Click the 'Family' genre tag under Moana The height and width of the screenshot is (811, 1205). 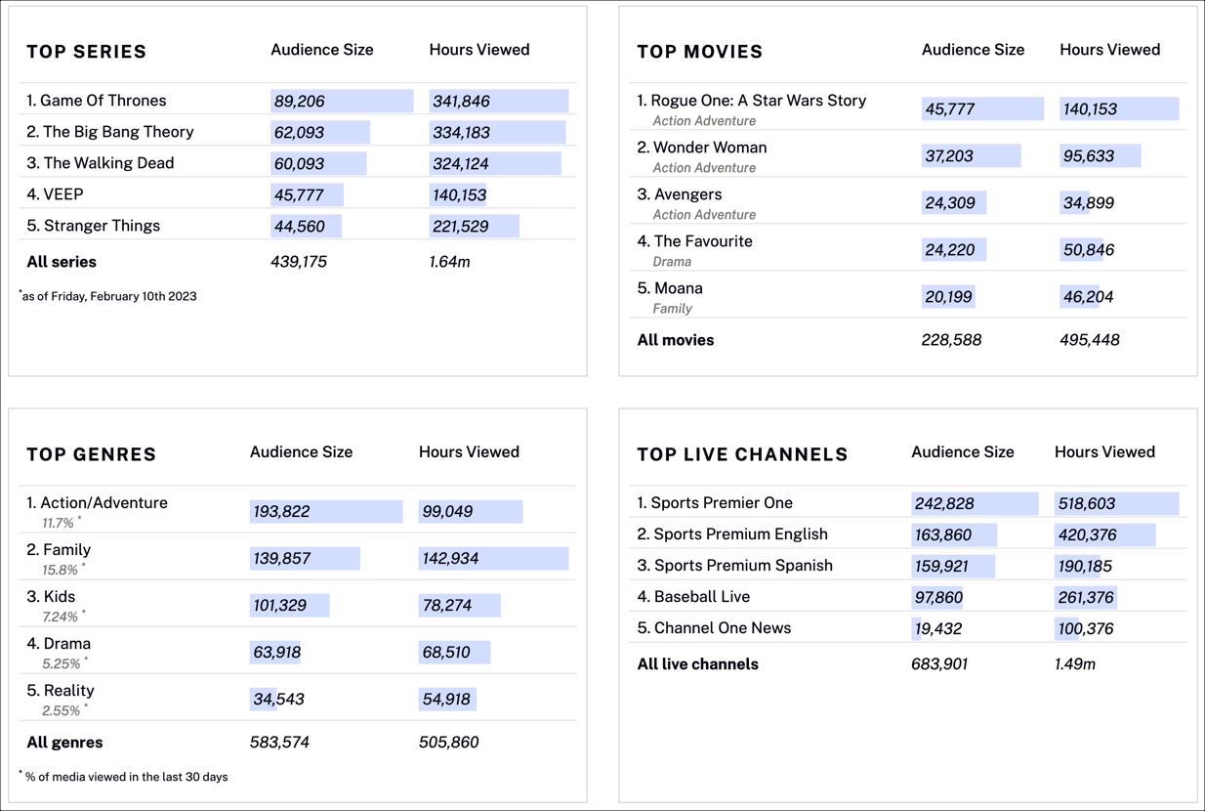tap(673, 309)
